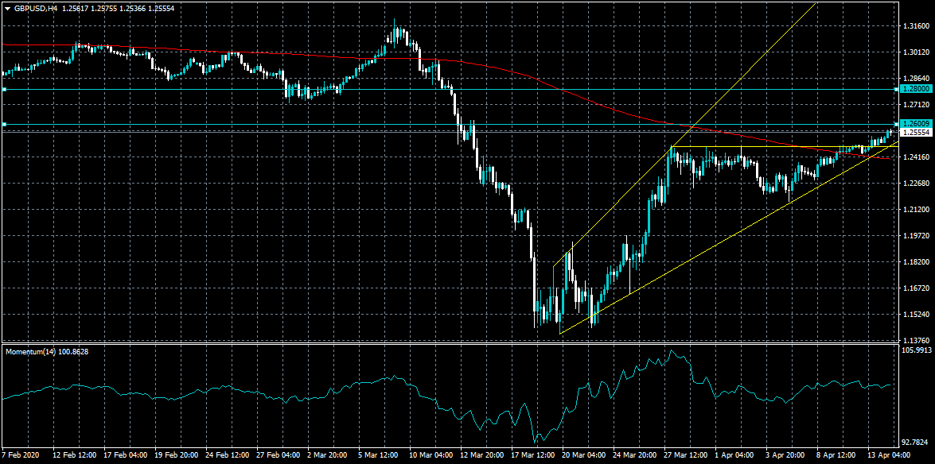Viewport: 935px width, 464px height.
Task: Click the 1.13760 price scale label
Action: tap(917, 341)
